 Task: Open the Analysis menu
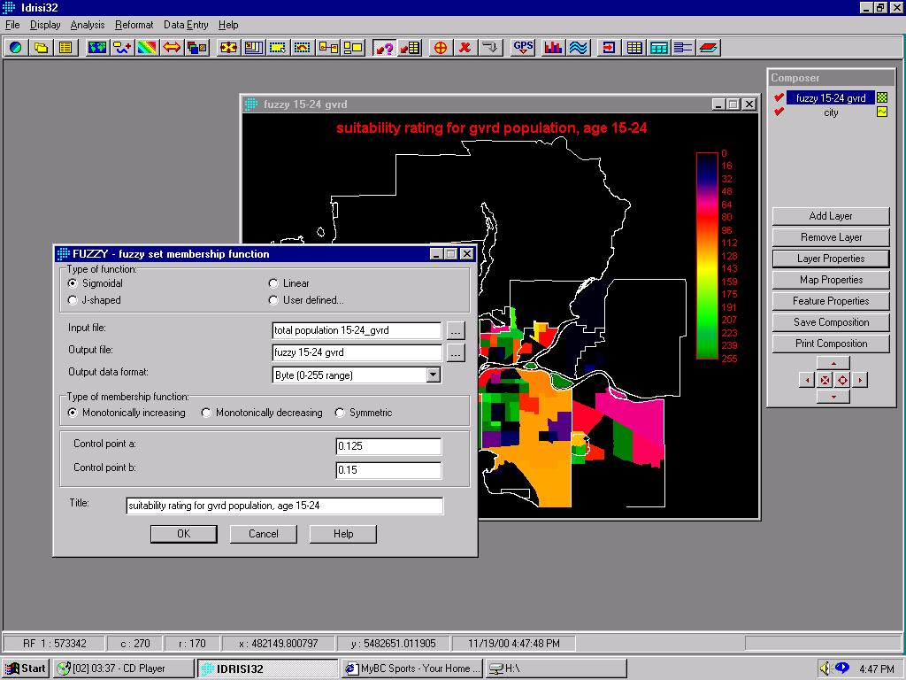click(88, 25)
